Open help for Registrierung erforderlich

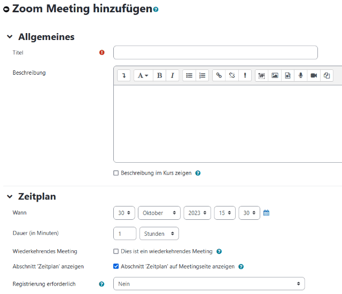pos(102,284)
